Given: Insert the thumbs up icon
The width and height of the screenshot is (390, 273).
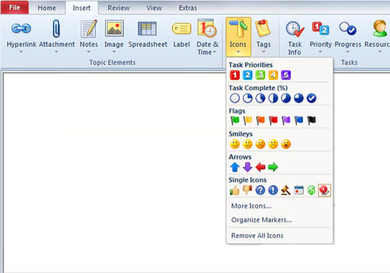Looking at the screenshot, I should [235, 190].
